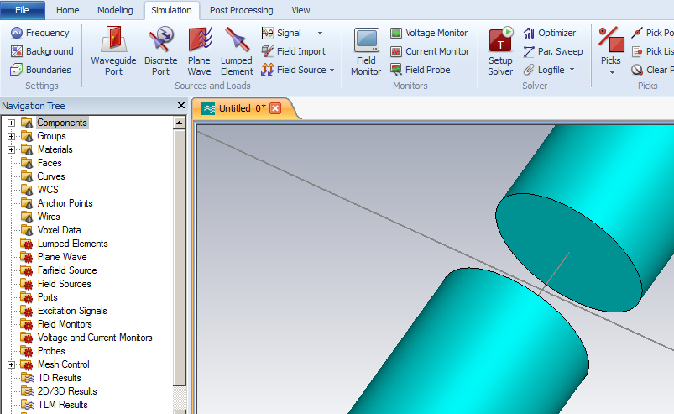674x414 pixels.
Task: Open the Optimizer tool
Action: point(549,33)
